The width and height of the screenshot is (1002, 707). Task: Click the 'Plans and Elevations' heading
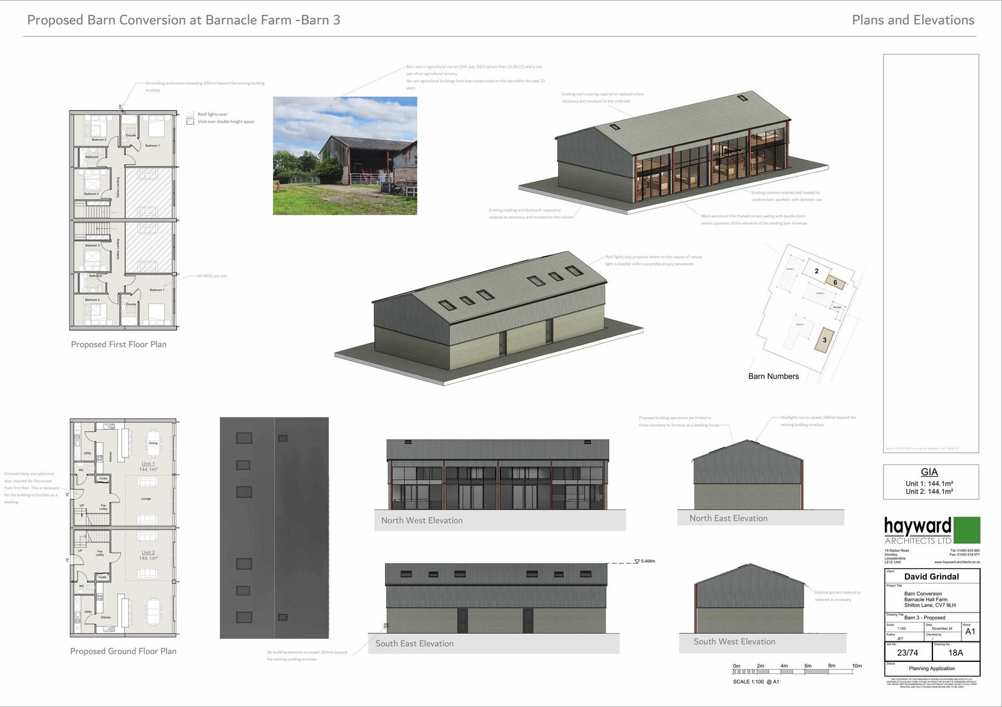tap(913, 19)
